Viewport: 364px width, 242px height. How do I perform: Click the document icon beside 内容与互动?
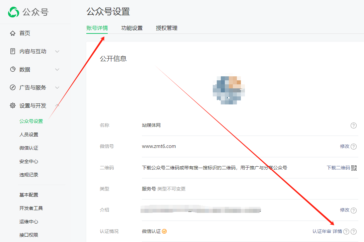(13, 51)
